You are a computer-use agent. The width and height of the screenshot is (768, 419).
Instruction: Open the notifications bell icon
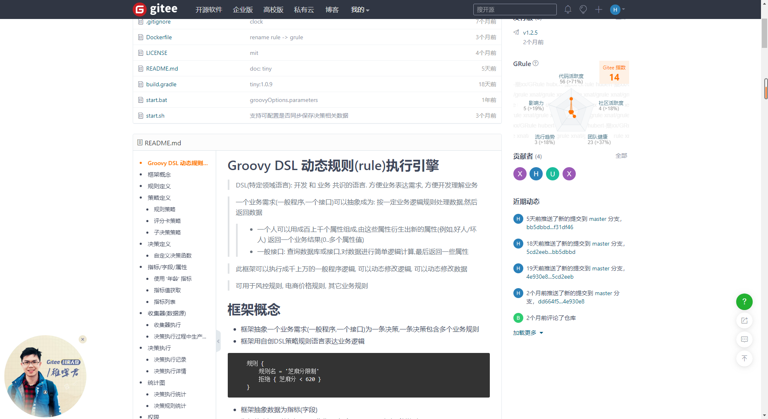point(568,9)
